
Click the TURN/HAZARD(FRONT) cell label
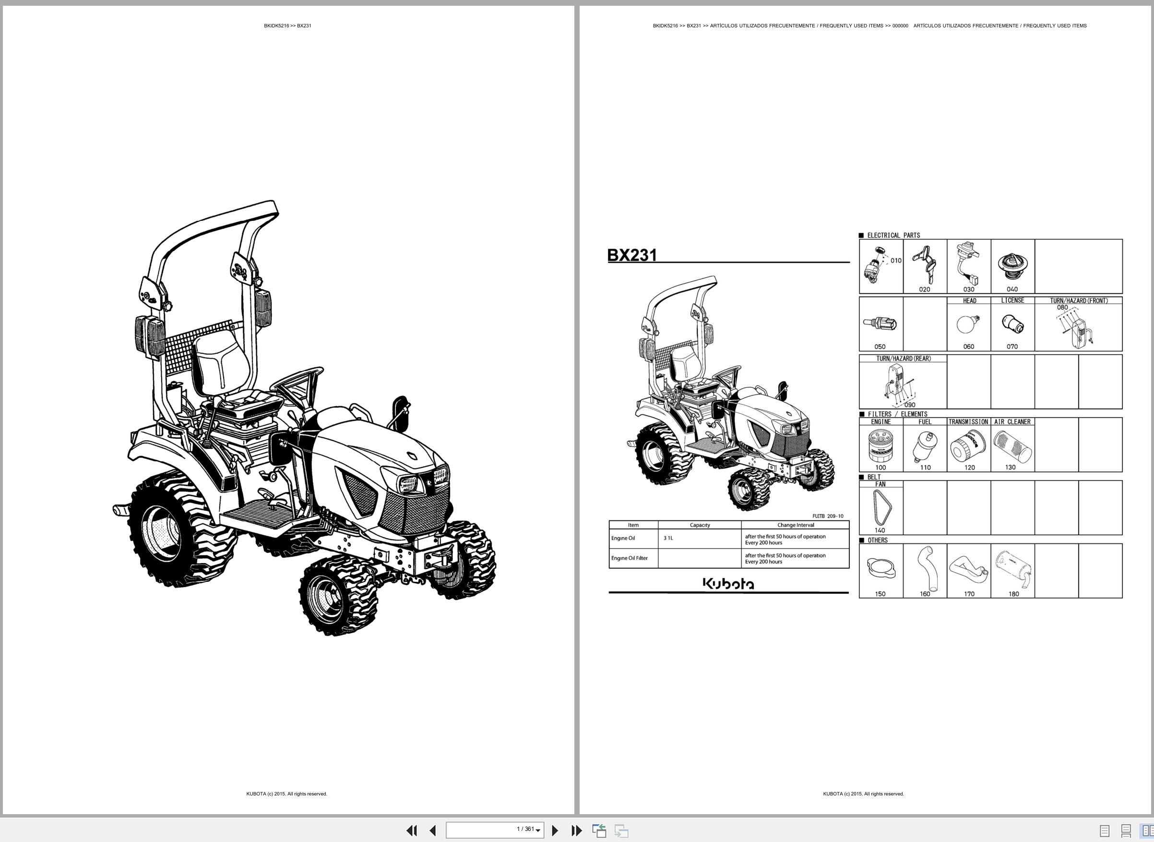1079,301
